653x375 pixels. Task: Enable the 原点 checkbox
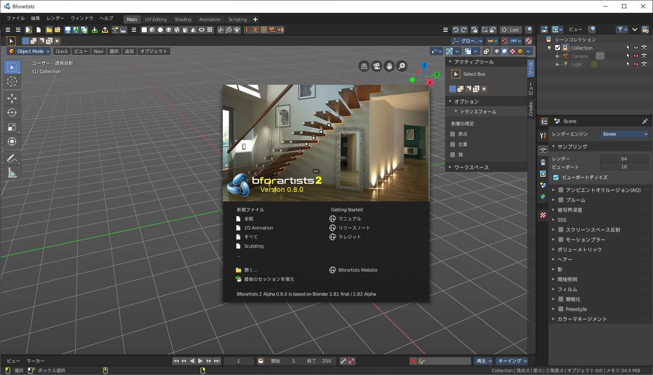pos(453,134)
